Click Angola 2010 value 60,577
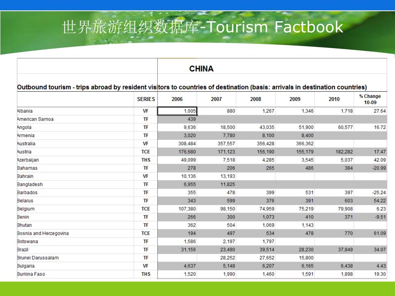The width and height of the screenshot is (395, 296). pyautogui.click(x=345, y=127)
